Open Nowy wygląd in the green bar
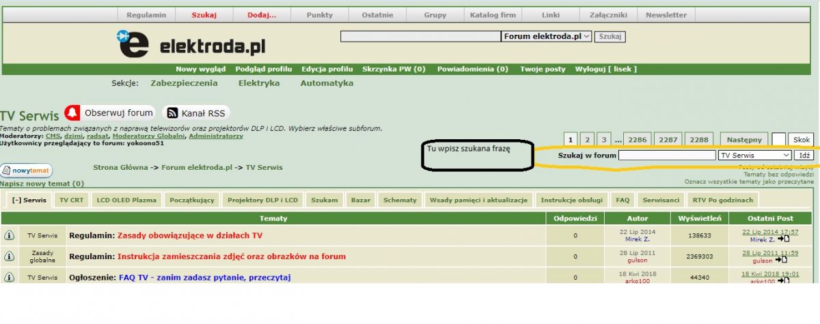Image resolution: width=820 pixels, height=324 pixels. 200,69
